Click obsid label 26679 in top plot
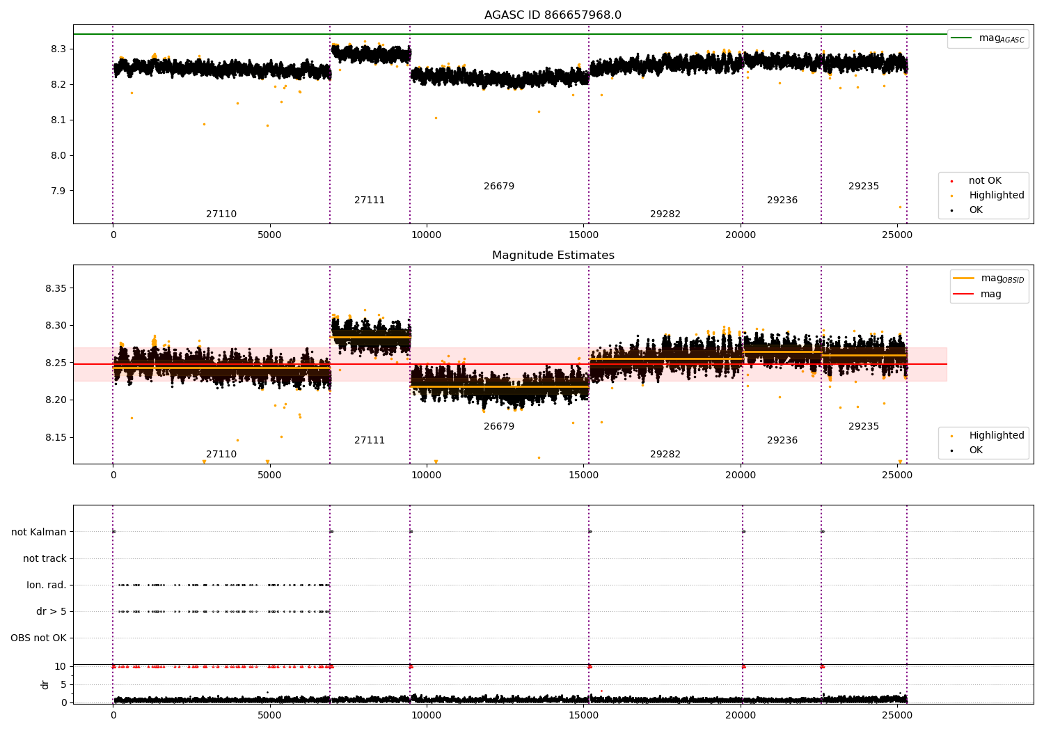1044x731 pixels. [x=499, y=187]
